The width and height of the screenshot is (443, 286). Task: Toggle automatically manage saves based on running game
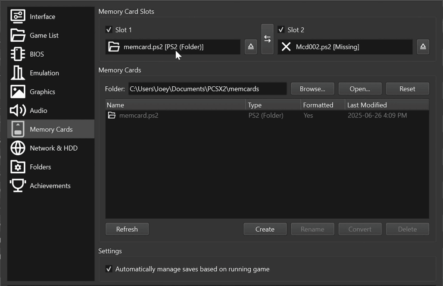coord(109,269)
